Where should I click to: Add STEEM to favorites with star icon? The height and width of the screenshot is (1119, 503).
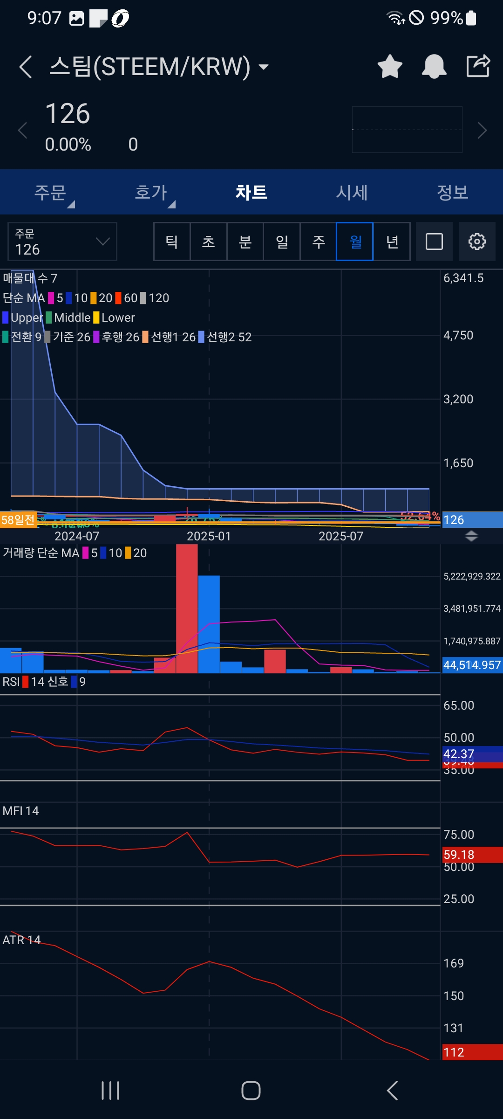point(390,66)
